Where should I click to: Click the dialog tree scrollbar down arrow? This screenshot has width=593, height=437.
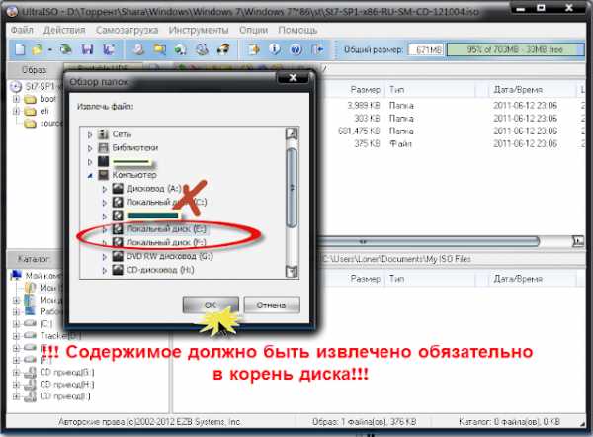pyautogui.click(x=292, y=271)
